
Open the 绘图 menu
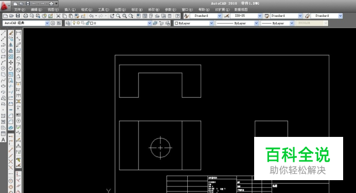tap(120, 10)
